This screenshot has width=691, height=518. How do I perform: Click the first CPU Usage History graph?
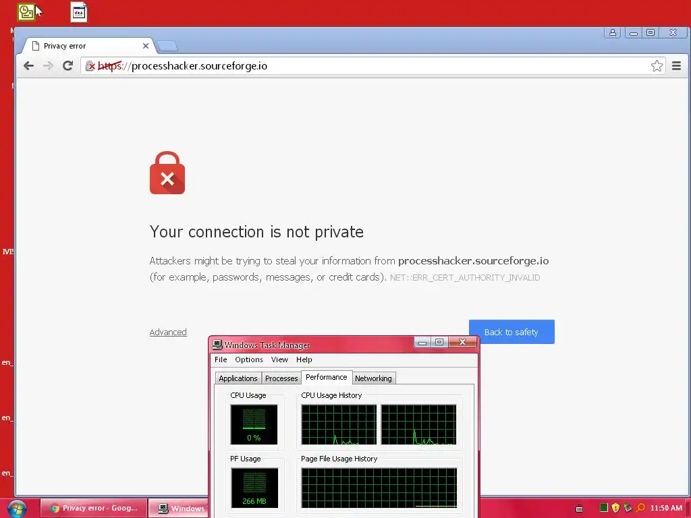339,425
